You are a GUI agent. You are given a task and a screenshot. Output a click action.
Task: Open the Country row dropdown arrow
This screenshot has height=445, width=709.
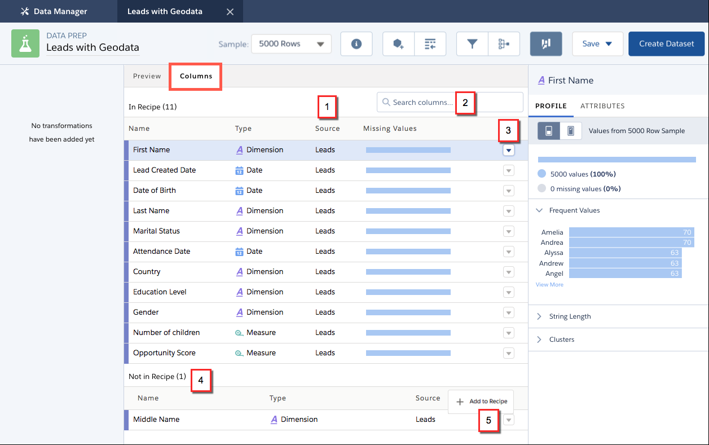(x=509, y=272)
